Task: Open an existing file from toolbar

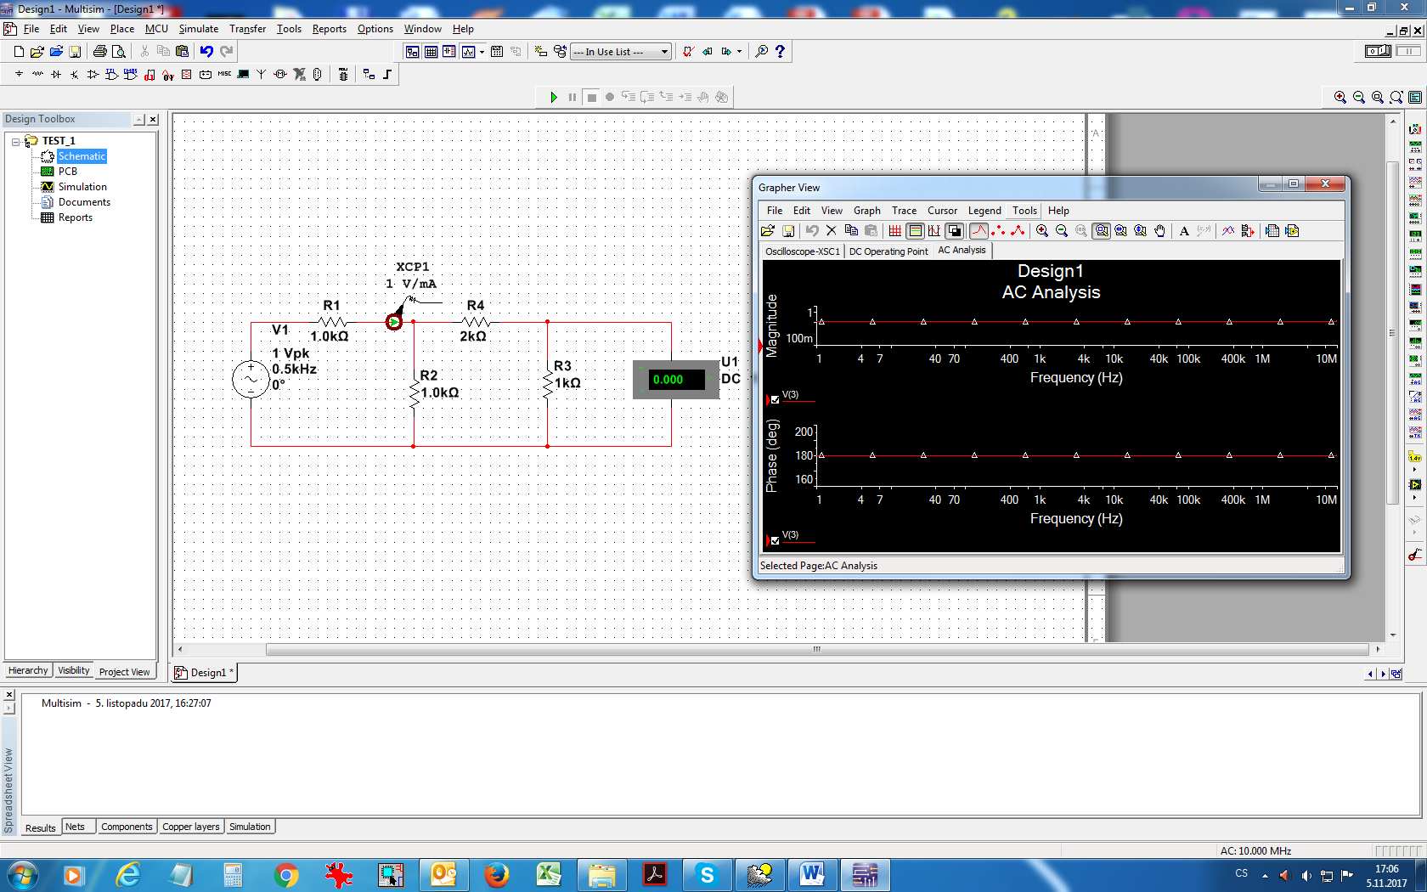Action: click(x=37, y=52)
